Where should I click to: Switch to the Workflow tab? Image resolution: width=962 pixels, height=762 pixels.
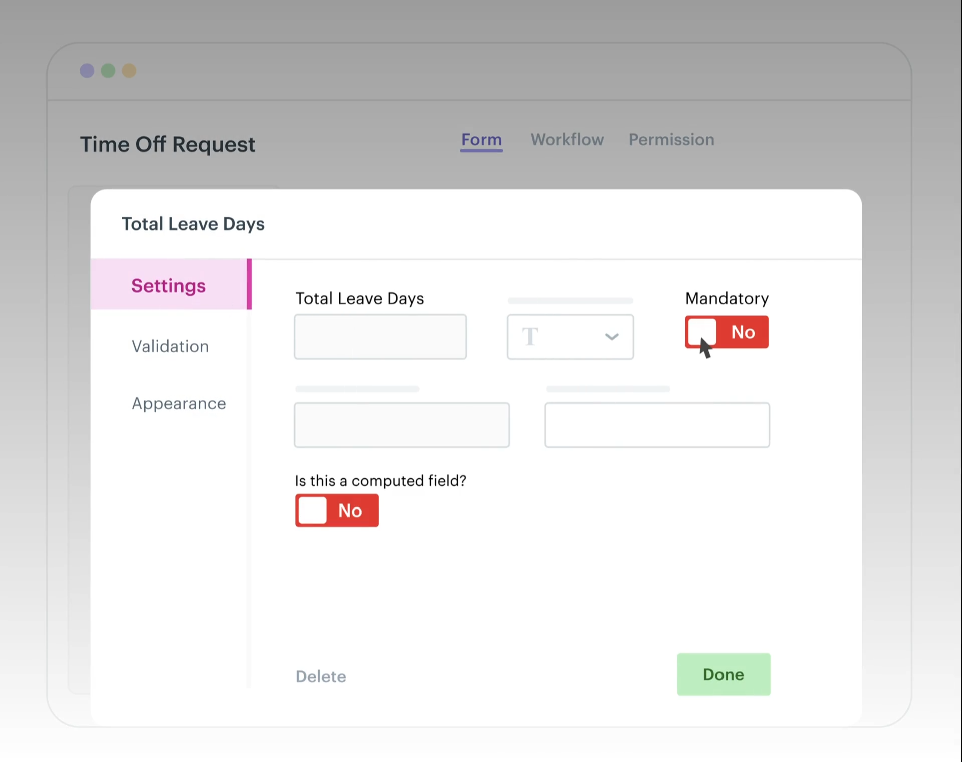click(567, 140)
